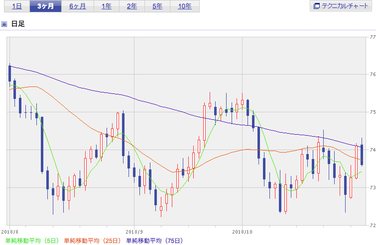The image size is (376, 245).
Task: Click the 日足 heading text
Action: click(x=18, y=24)
